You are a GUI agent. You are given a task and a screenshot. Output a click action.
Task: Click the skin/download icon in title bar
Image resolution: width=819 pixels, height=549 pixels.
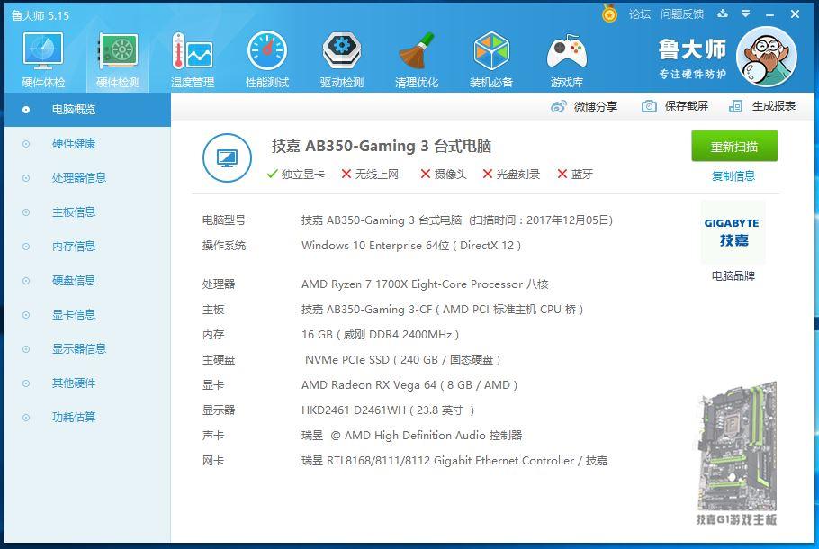pyautogui.click(x=723, y=13)
